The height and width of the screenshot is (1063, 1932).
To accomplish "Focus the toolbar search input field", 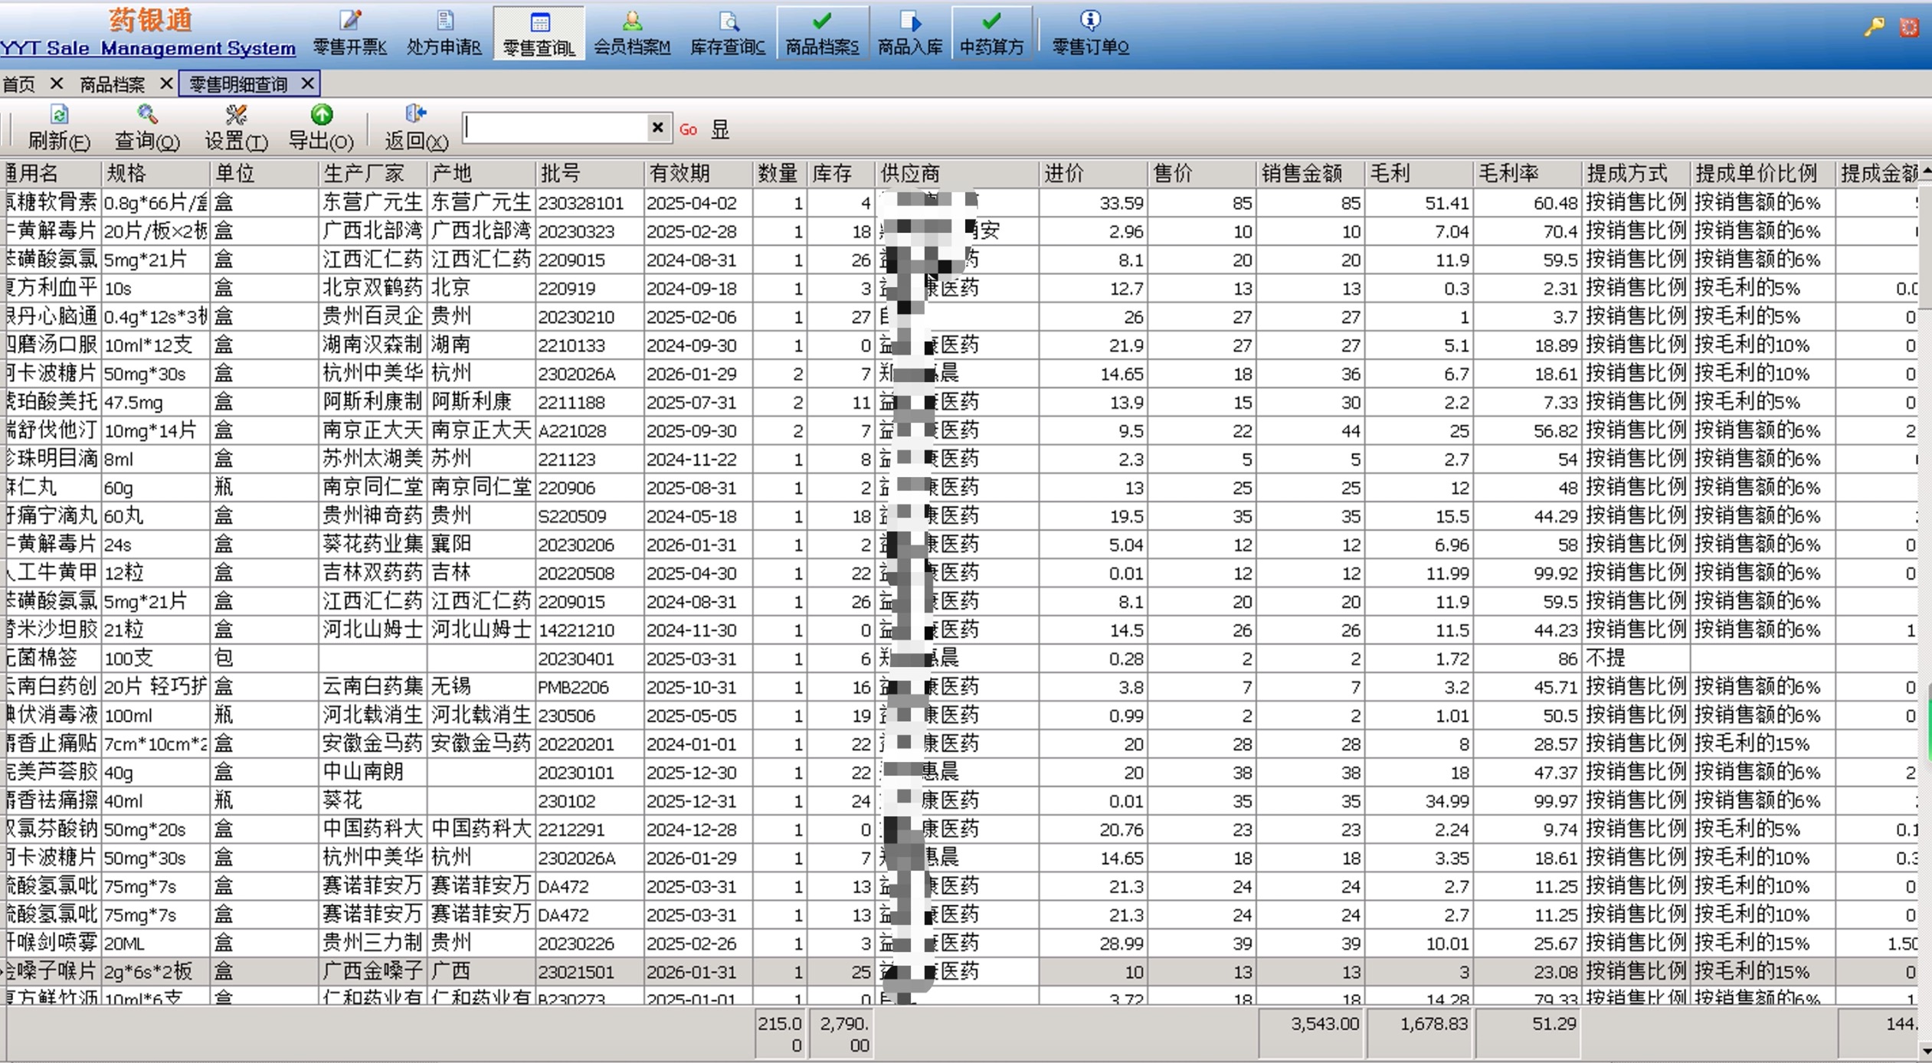I will [x=555, y=127].
